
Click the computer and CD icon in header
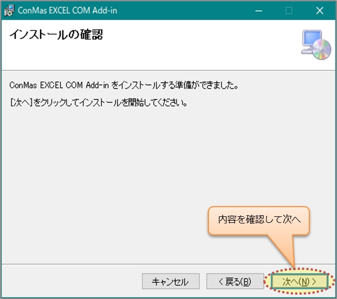[316, 45]
